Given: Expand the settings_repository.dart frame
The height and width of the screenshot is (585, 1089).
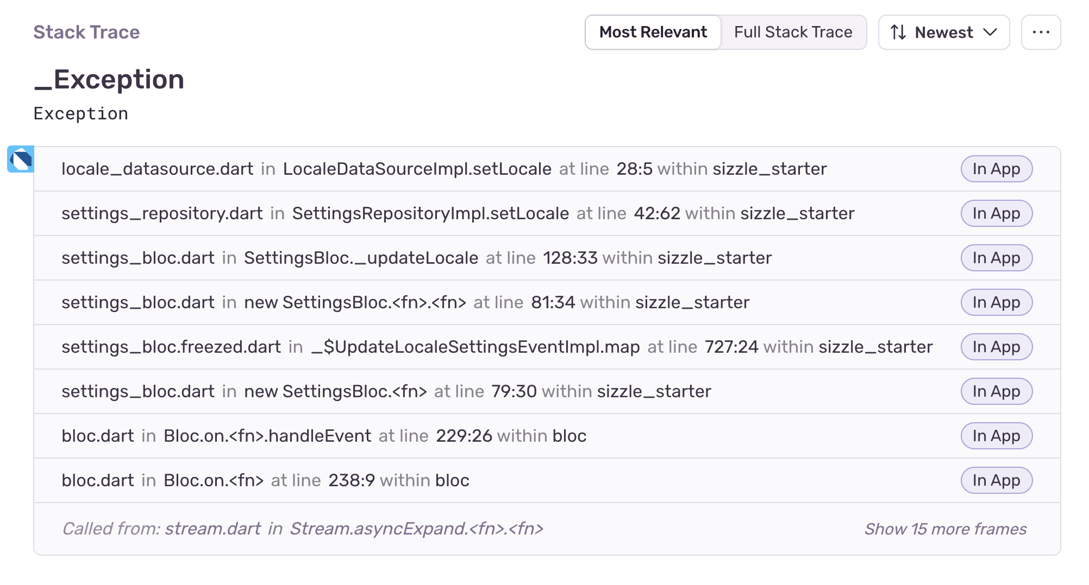Looking at the screenshot, I should [162, 213].
